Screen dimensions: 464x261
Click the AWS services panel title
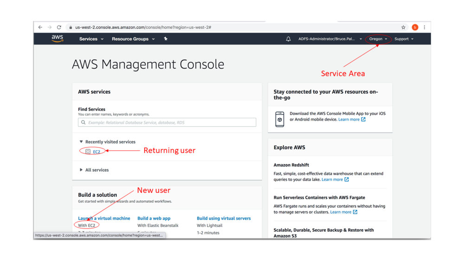click(94, 92)
